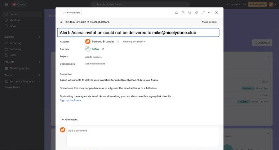Remove assignee Bertrand Bruandet with the X
The width and height of the screenshot is (279, 150).
pyautogui.click(x=118, y=42)
